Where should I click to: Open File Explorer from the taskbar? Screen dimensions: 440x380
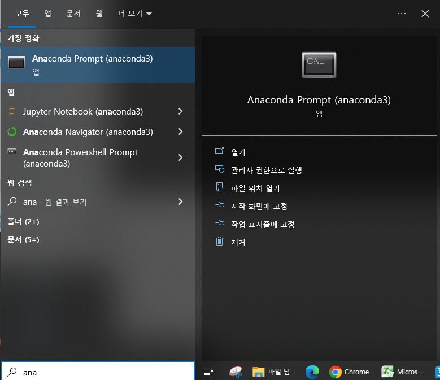[274, 372]
